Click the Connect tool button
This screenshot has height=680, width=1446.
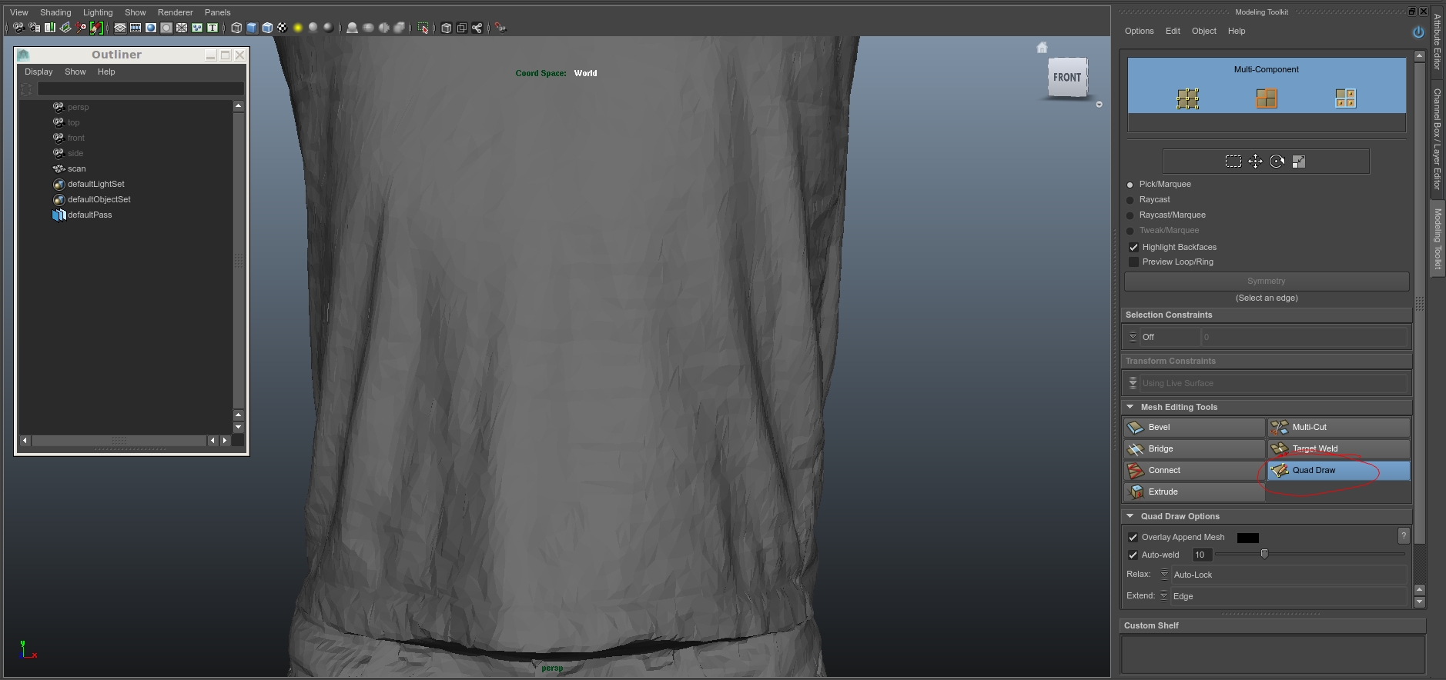[1194, 470]
